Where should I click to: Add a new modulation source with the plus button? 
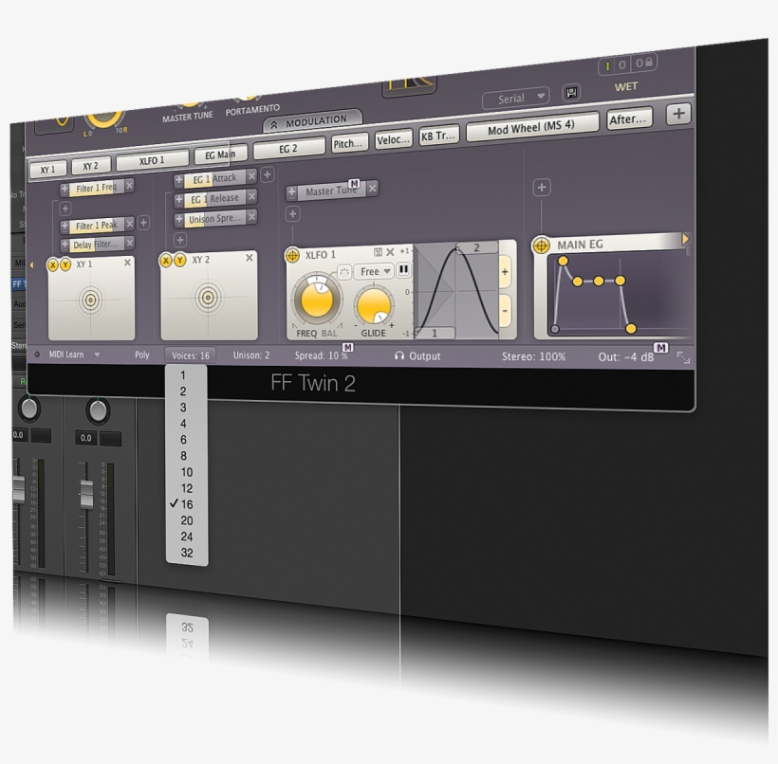[x=678, y=114]
